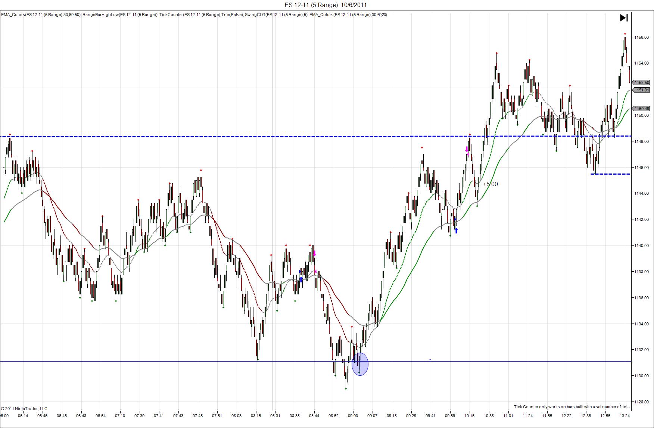
Task: Click the 08:44 time axis label
Action: (x=314, y=416)
